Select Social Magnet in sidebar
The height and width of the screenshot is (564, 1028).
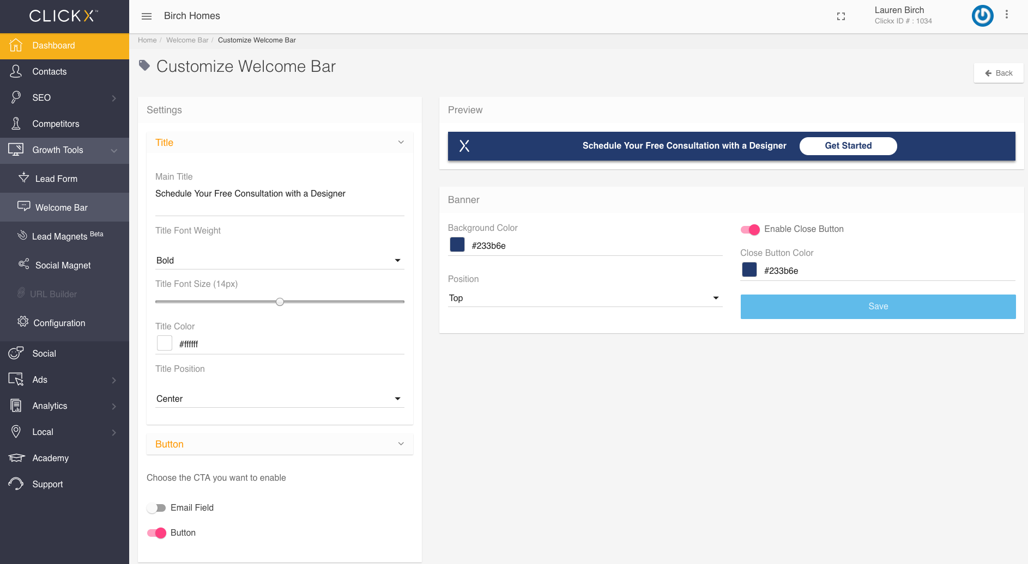[x=64, y=265]
